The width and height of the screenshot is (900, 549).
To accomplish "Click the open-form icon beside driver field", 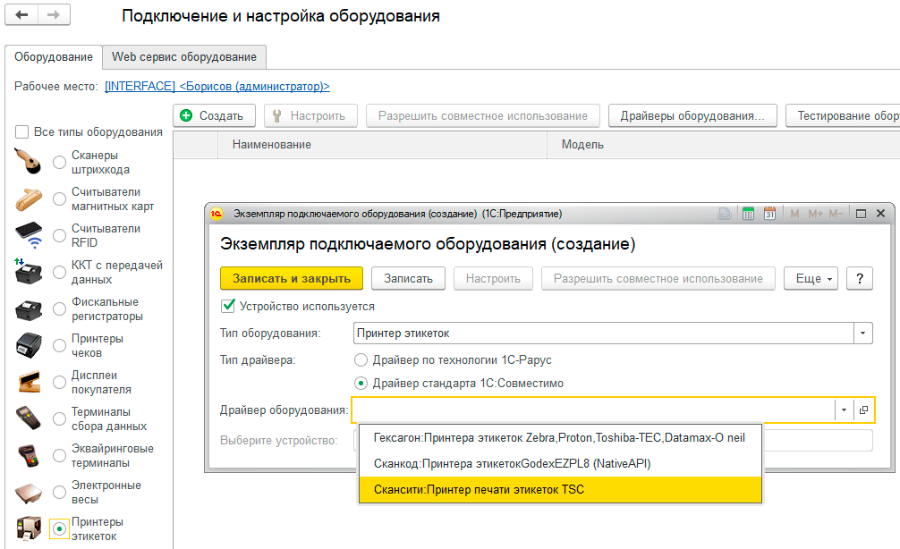I will (863, 410).
